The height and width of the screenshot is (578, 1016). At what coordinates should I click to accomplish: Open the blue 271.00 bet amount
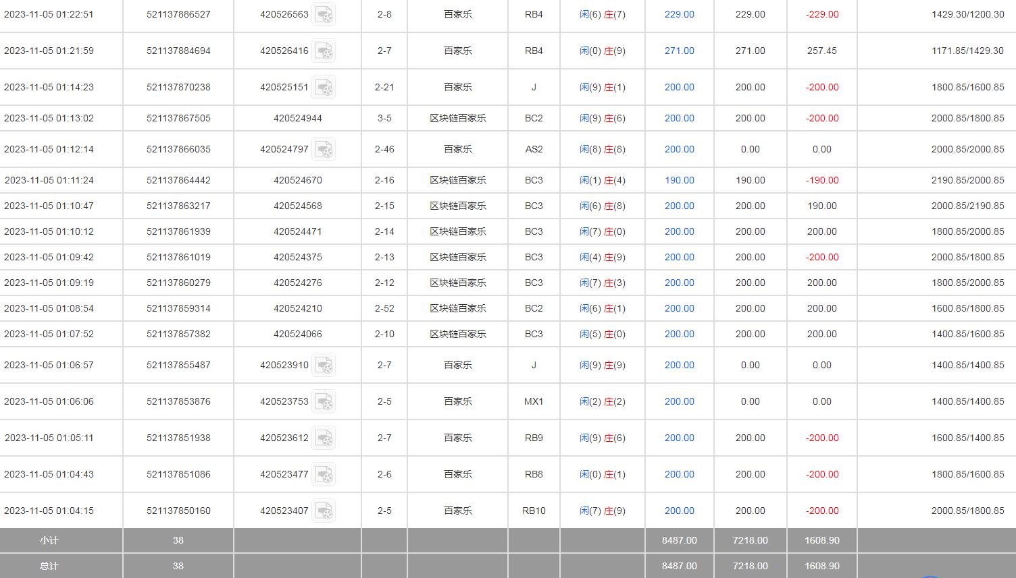[x=679, y=51]
